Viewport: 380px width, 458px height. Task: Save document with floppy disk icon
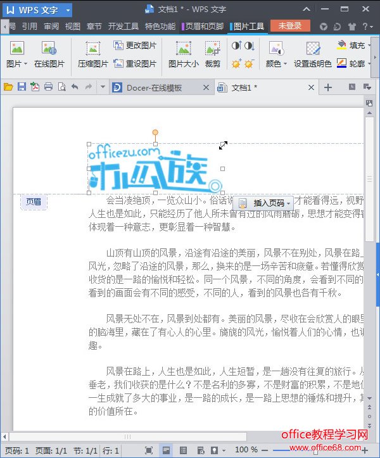pos(22,87)
